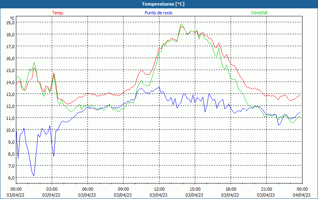The image size is (318, 199).
Task: Click the 16,0 y-axis value
Action: click(10, 58)
